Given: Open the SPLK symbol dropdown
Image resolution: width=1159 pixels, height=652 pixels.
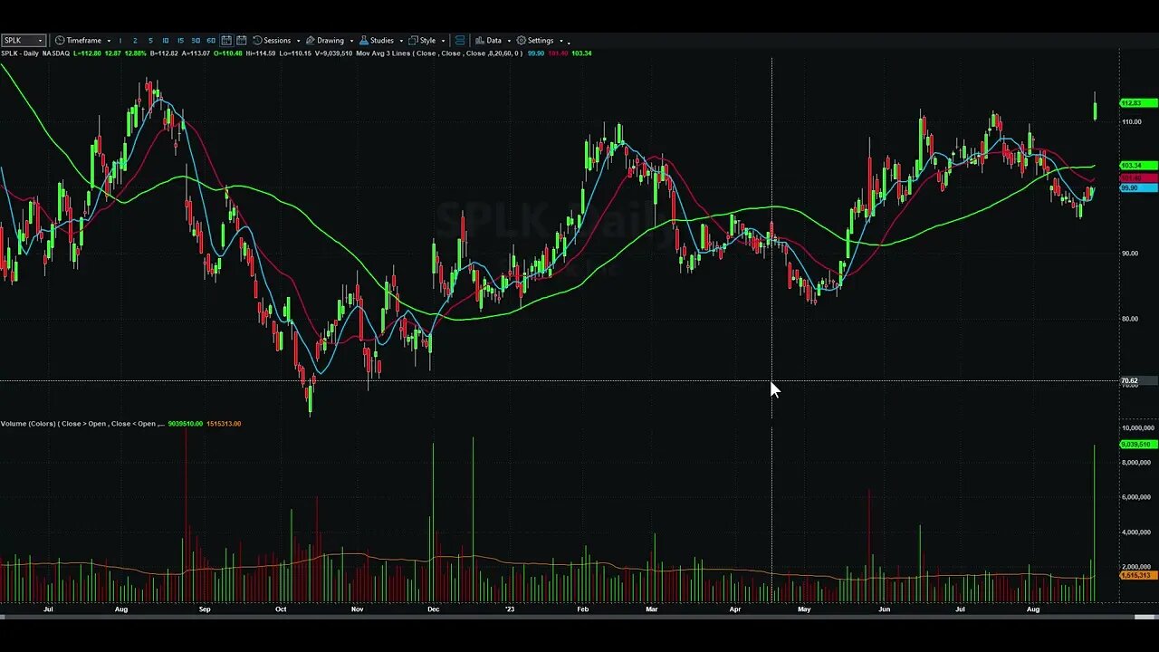Looking at the screenshot, I should click(x=39, y=41).
